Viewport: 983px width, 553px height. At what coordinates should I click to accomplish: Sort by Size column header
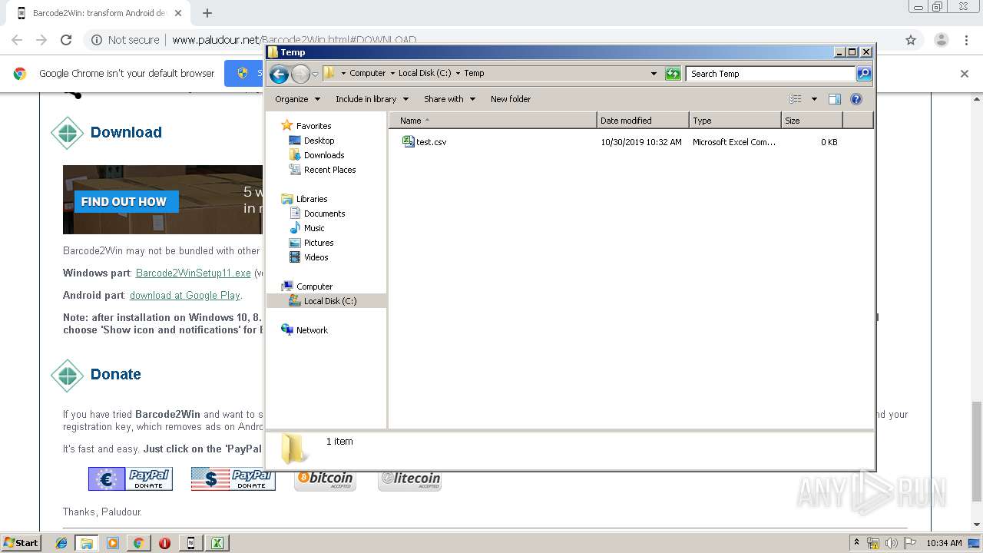(812, 121)
